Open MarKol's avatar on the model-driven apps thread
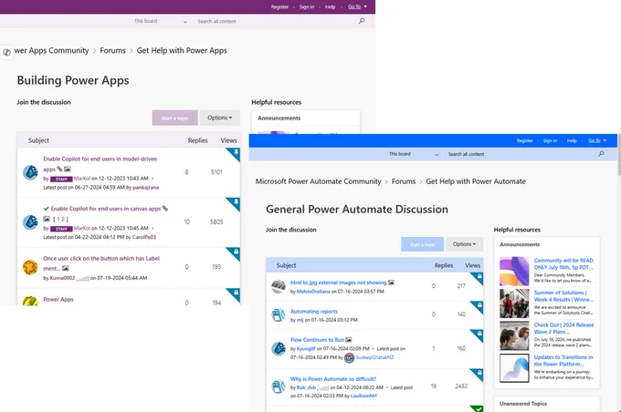The height and width of the screenshot is (412, 621). click(x=30, y=173)
